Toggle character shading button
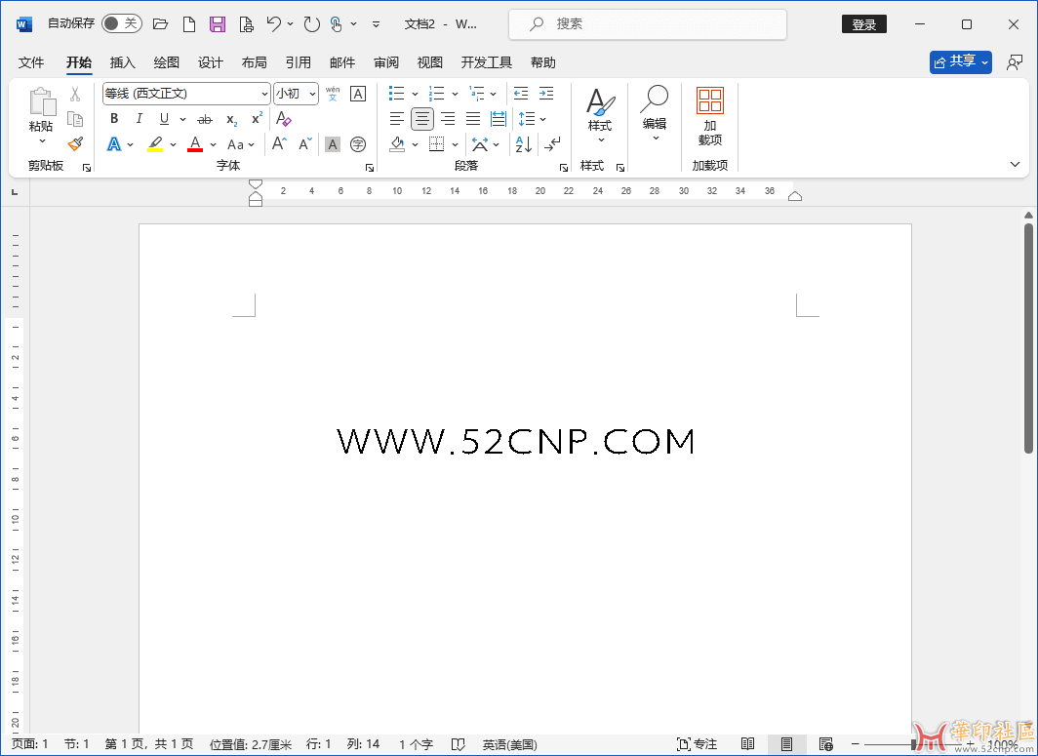Image resolution: width=1038 pixels, height=756 pixels. [x=333, y=144]
